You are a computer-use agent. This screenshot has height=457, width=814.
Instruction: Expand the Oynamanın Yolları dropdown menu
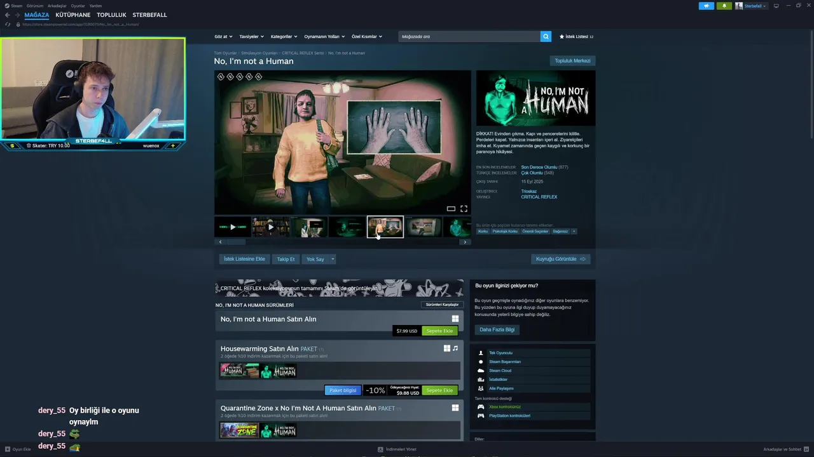[324, 37]
